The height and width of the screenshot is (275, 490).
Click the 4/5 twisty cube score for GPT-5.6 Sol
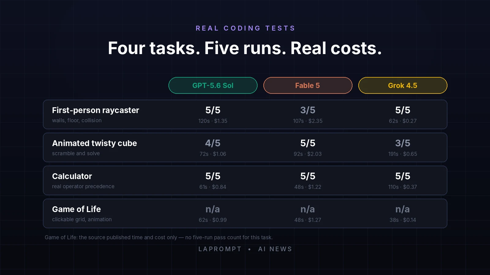point(213,143)
